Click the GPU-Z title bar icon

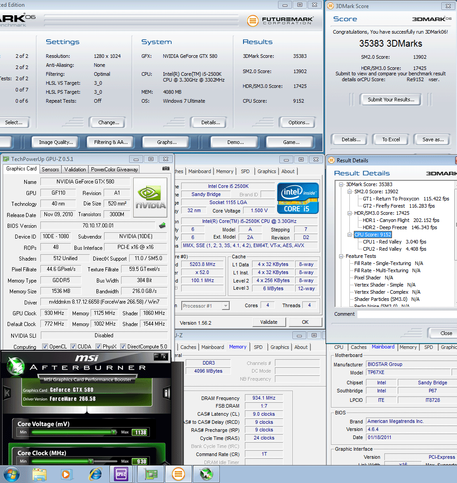(x=6, y=159)
